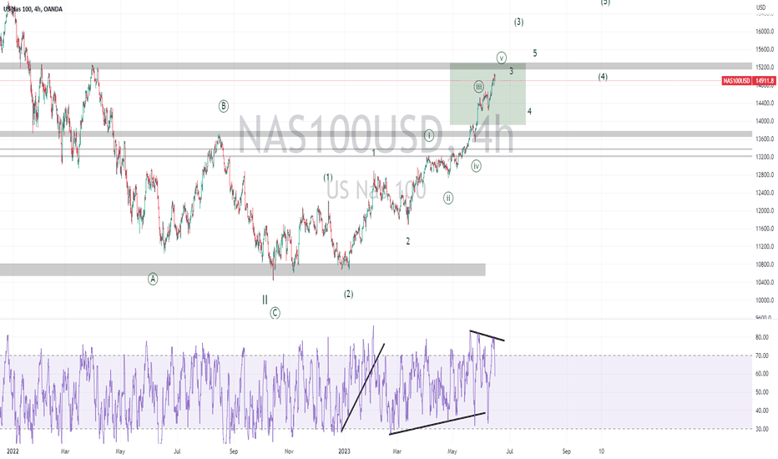Select the circled A wave label
This screenshot has height=459, width=778.
point(153,279)
